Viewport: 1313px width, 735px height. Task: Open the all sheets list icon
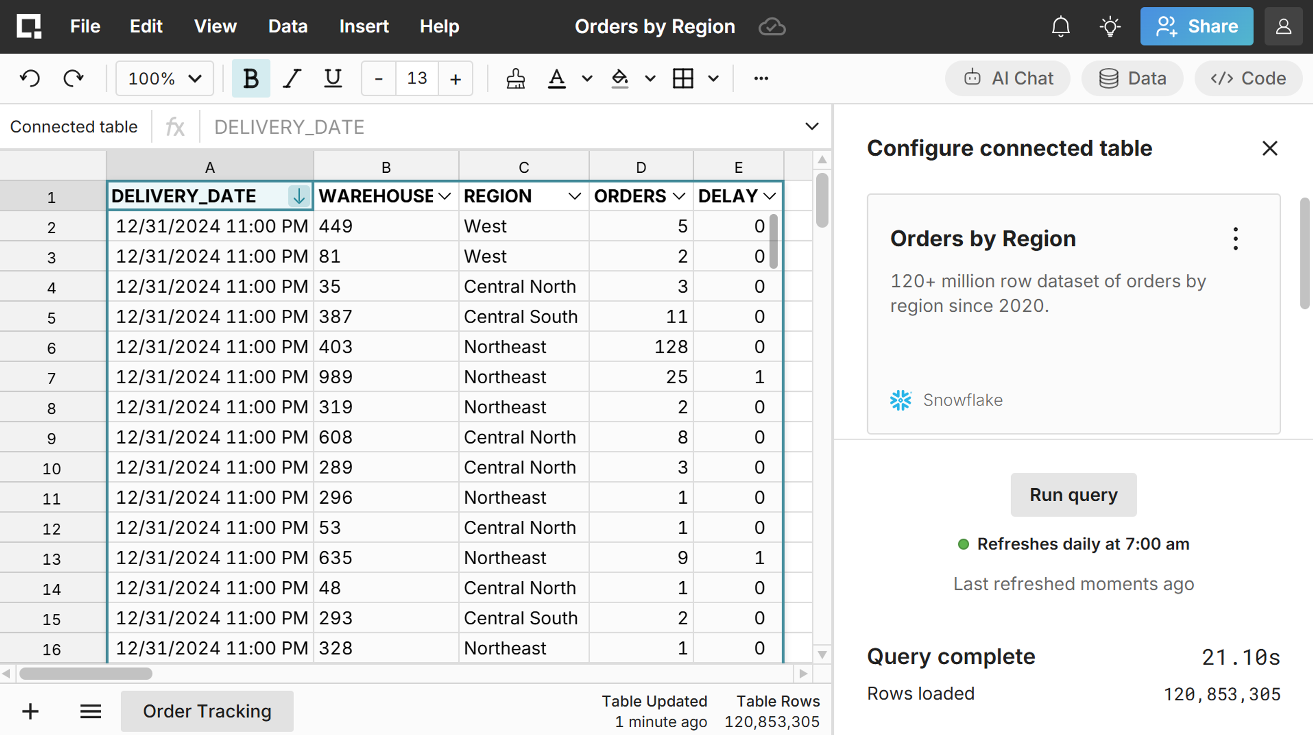pyautogui.click(x=91, y=711)
